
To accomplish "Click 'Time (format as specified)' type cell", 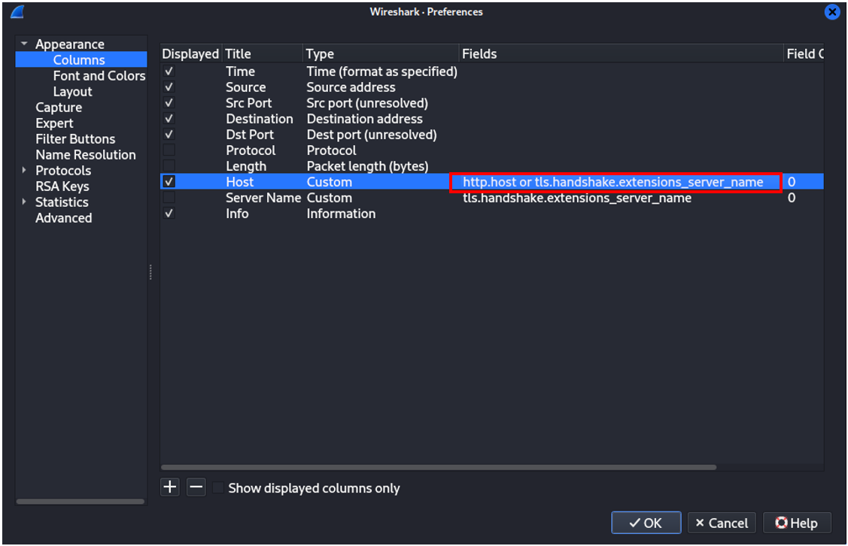I will pos(381,71).
